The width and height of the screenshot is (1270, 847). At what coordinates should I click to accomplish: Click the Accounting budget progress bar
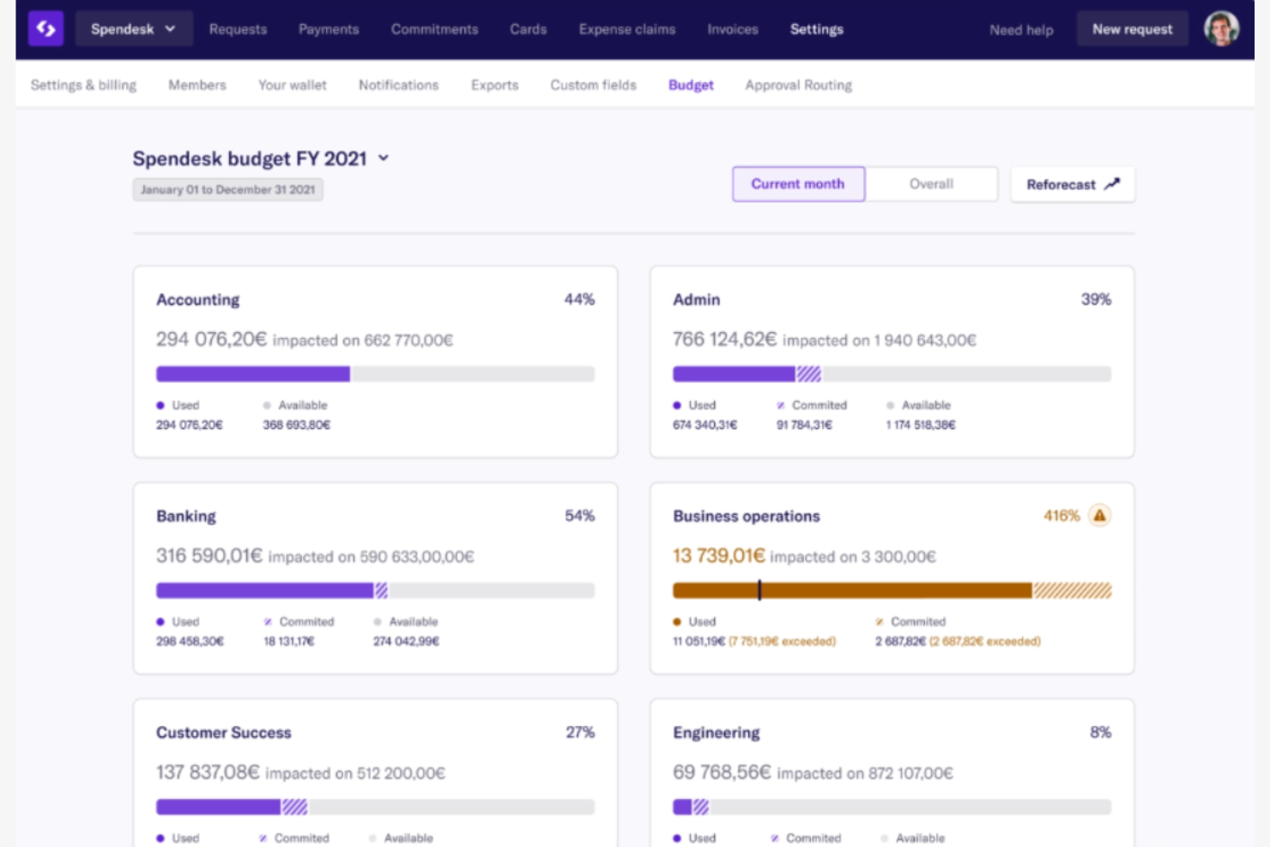click(x=375, y=373)
